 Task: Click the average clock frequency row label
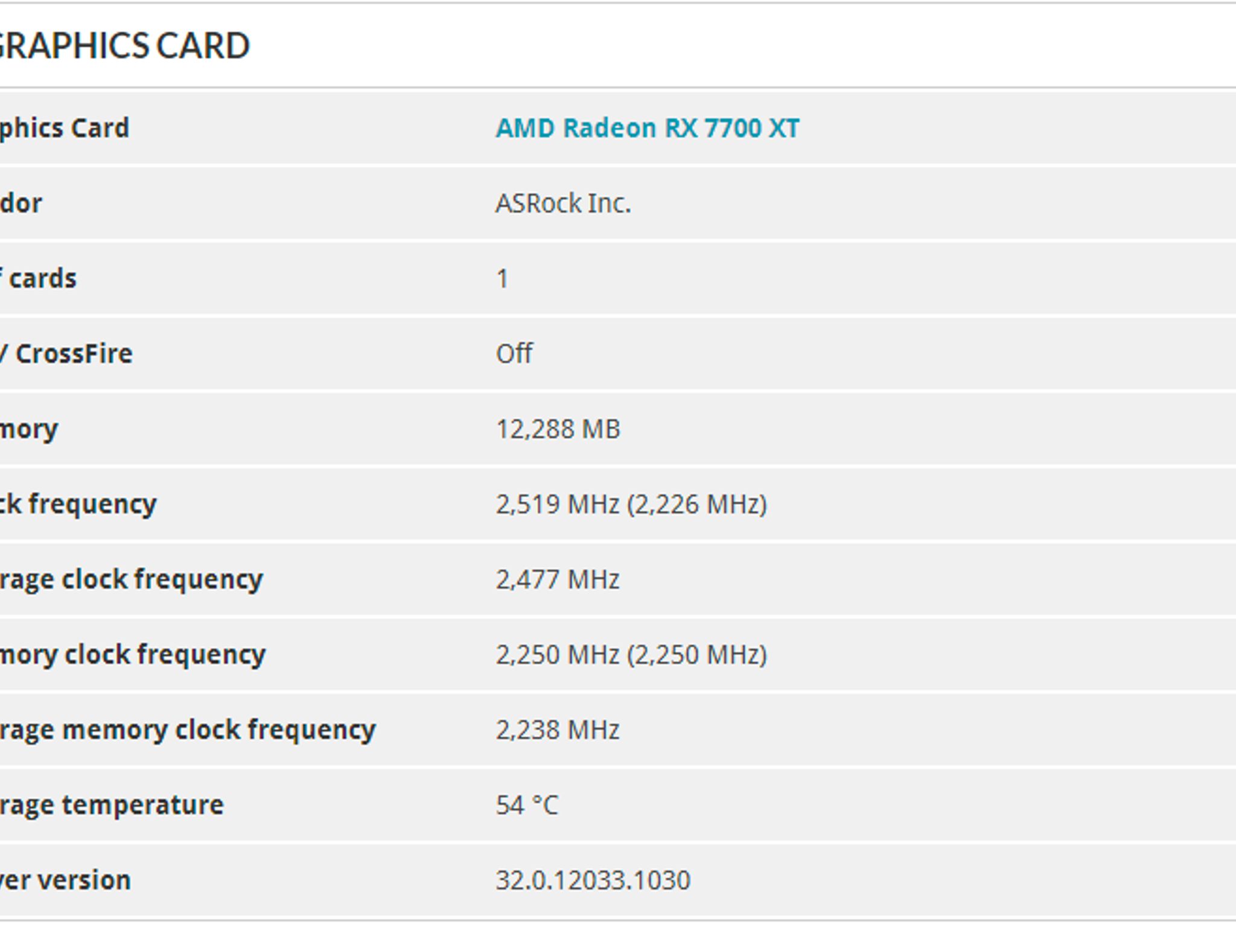[x=132, y=579]
